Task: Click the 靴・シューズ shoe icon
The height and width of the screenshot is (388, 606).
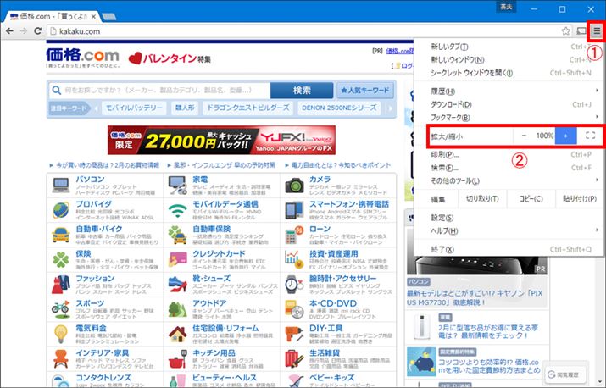Action: [178, 285]
